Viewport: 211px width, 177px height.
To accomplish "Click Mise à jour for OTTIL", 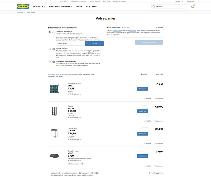I will pos(142,89).
